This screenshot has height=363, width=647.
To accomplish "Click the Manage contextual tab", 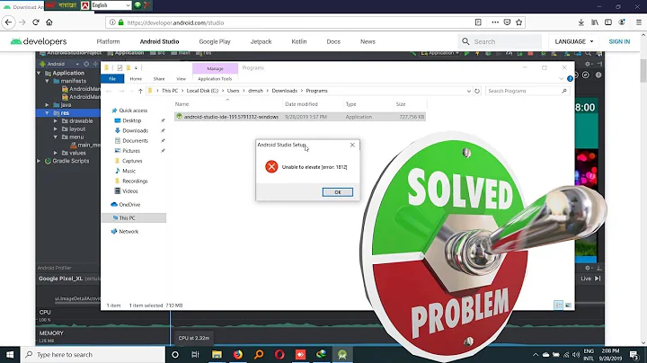I will coord(215,68).
